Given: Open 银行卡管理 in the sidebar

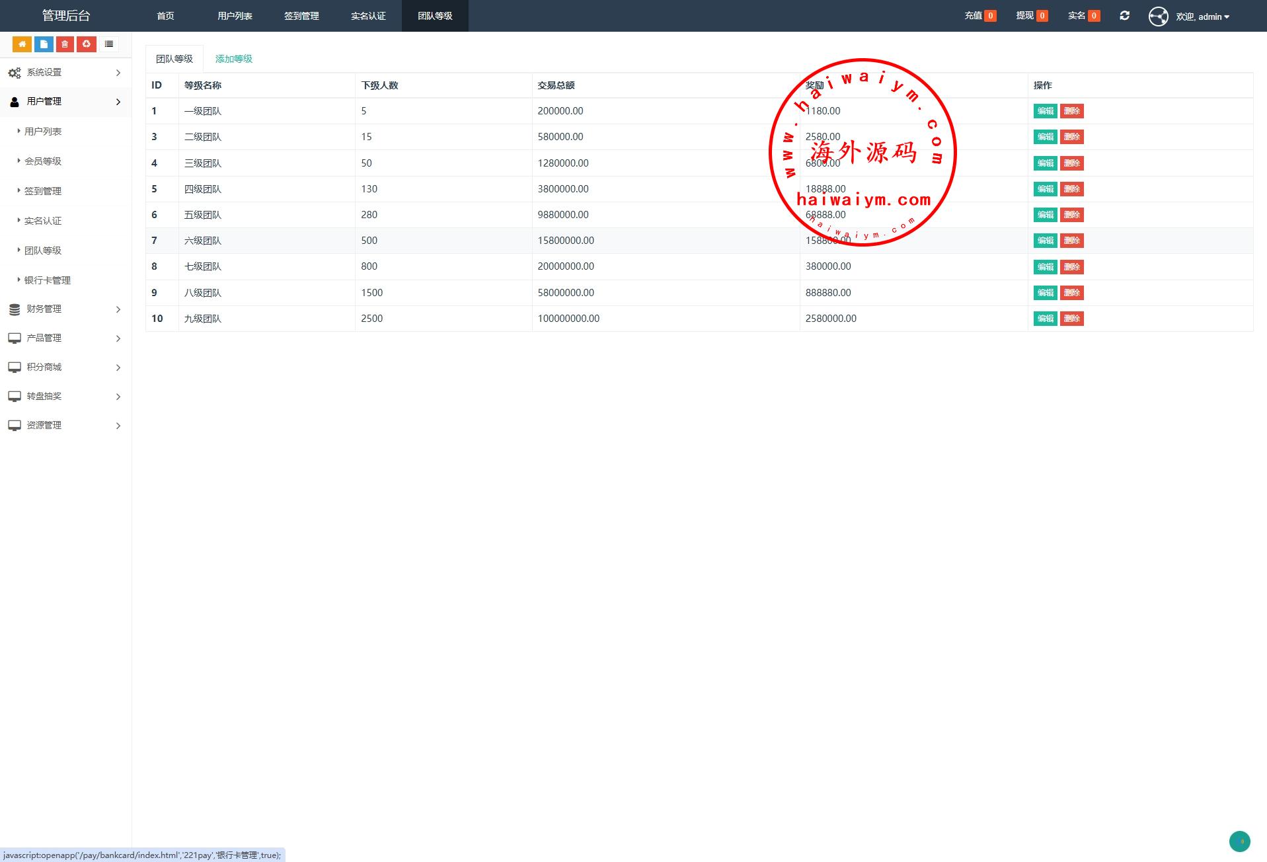Looking at the screenshot, I should tap(48, 280).
